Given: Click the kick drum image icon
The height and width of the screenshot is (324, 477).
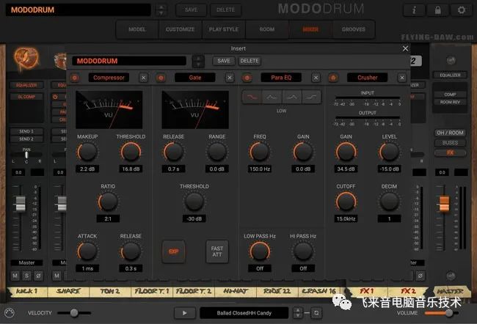Looking at the screenshot, I should coord(26,59).
